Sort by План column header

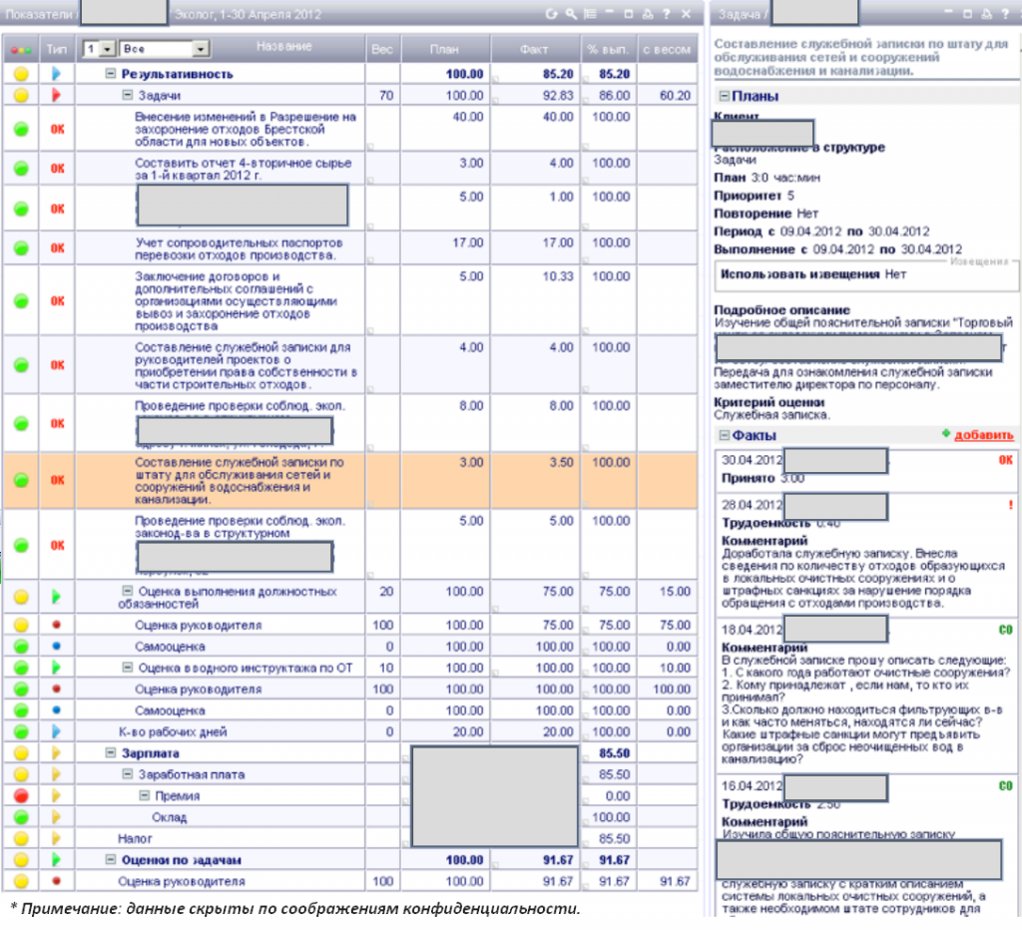(x=444, y=50)
